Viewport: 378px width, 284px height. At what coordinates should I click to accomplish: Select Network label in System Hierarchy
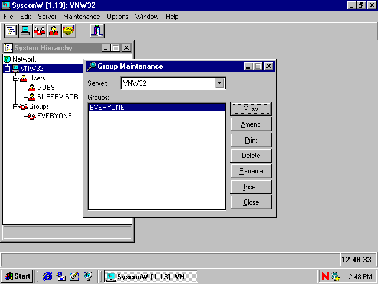pyautogui.click(x=24, y=59)
